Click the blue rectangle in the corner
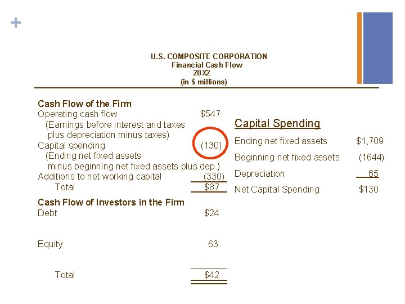Viewport: 405px width, 304px height. (377, 48)
